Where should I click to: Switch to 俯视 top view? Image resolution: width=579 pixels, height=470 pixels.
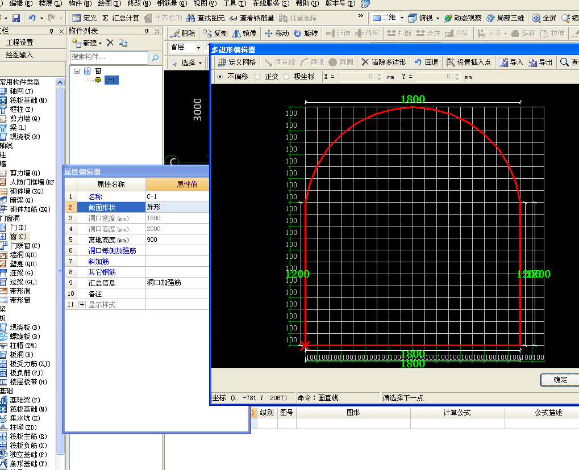coord(420,18)
